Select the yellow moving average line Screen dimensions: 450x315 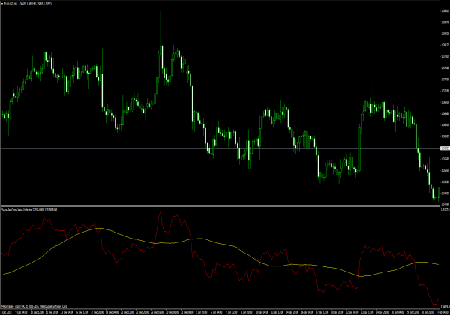coord(220,252)
